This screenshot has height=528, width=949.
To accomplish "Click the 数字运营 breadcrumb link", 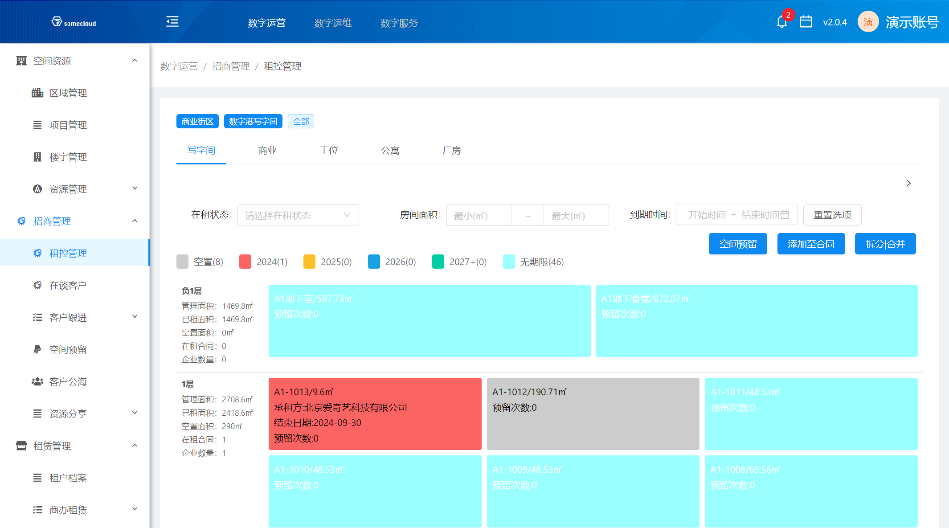I will (x=179, y=66).
